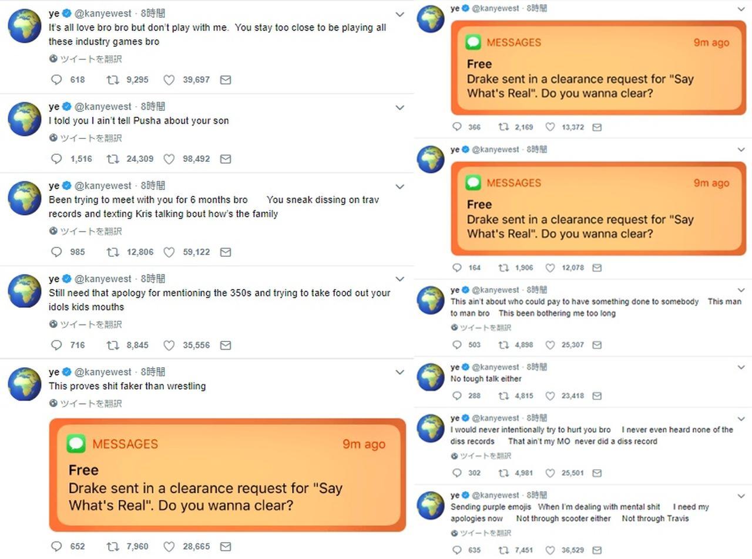This screenshot has height=559, width=752.
Task: Open the @kanyewest handle on the "Still need that apology" tweet
Action: (103, 279)
